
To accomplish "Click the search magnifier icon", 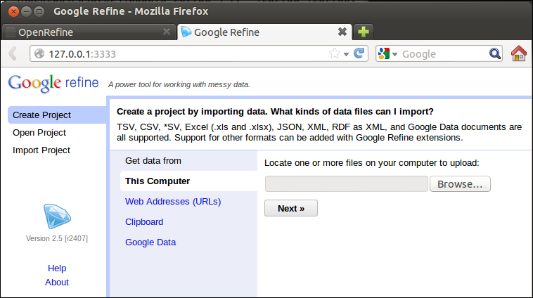I will click(x=494, y=53).
